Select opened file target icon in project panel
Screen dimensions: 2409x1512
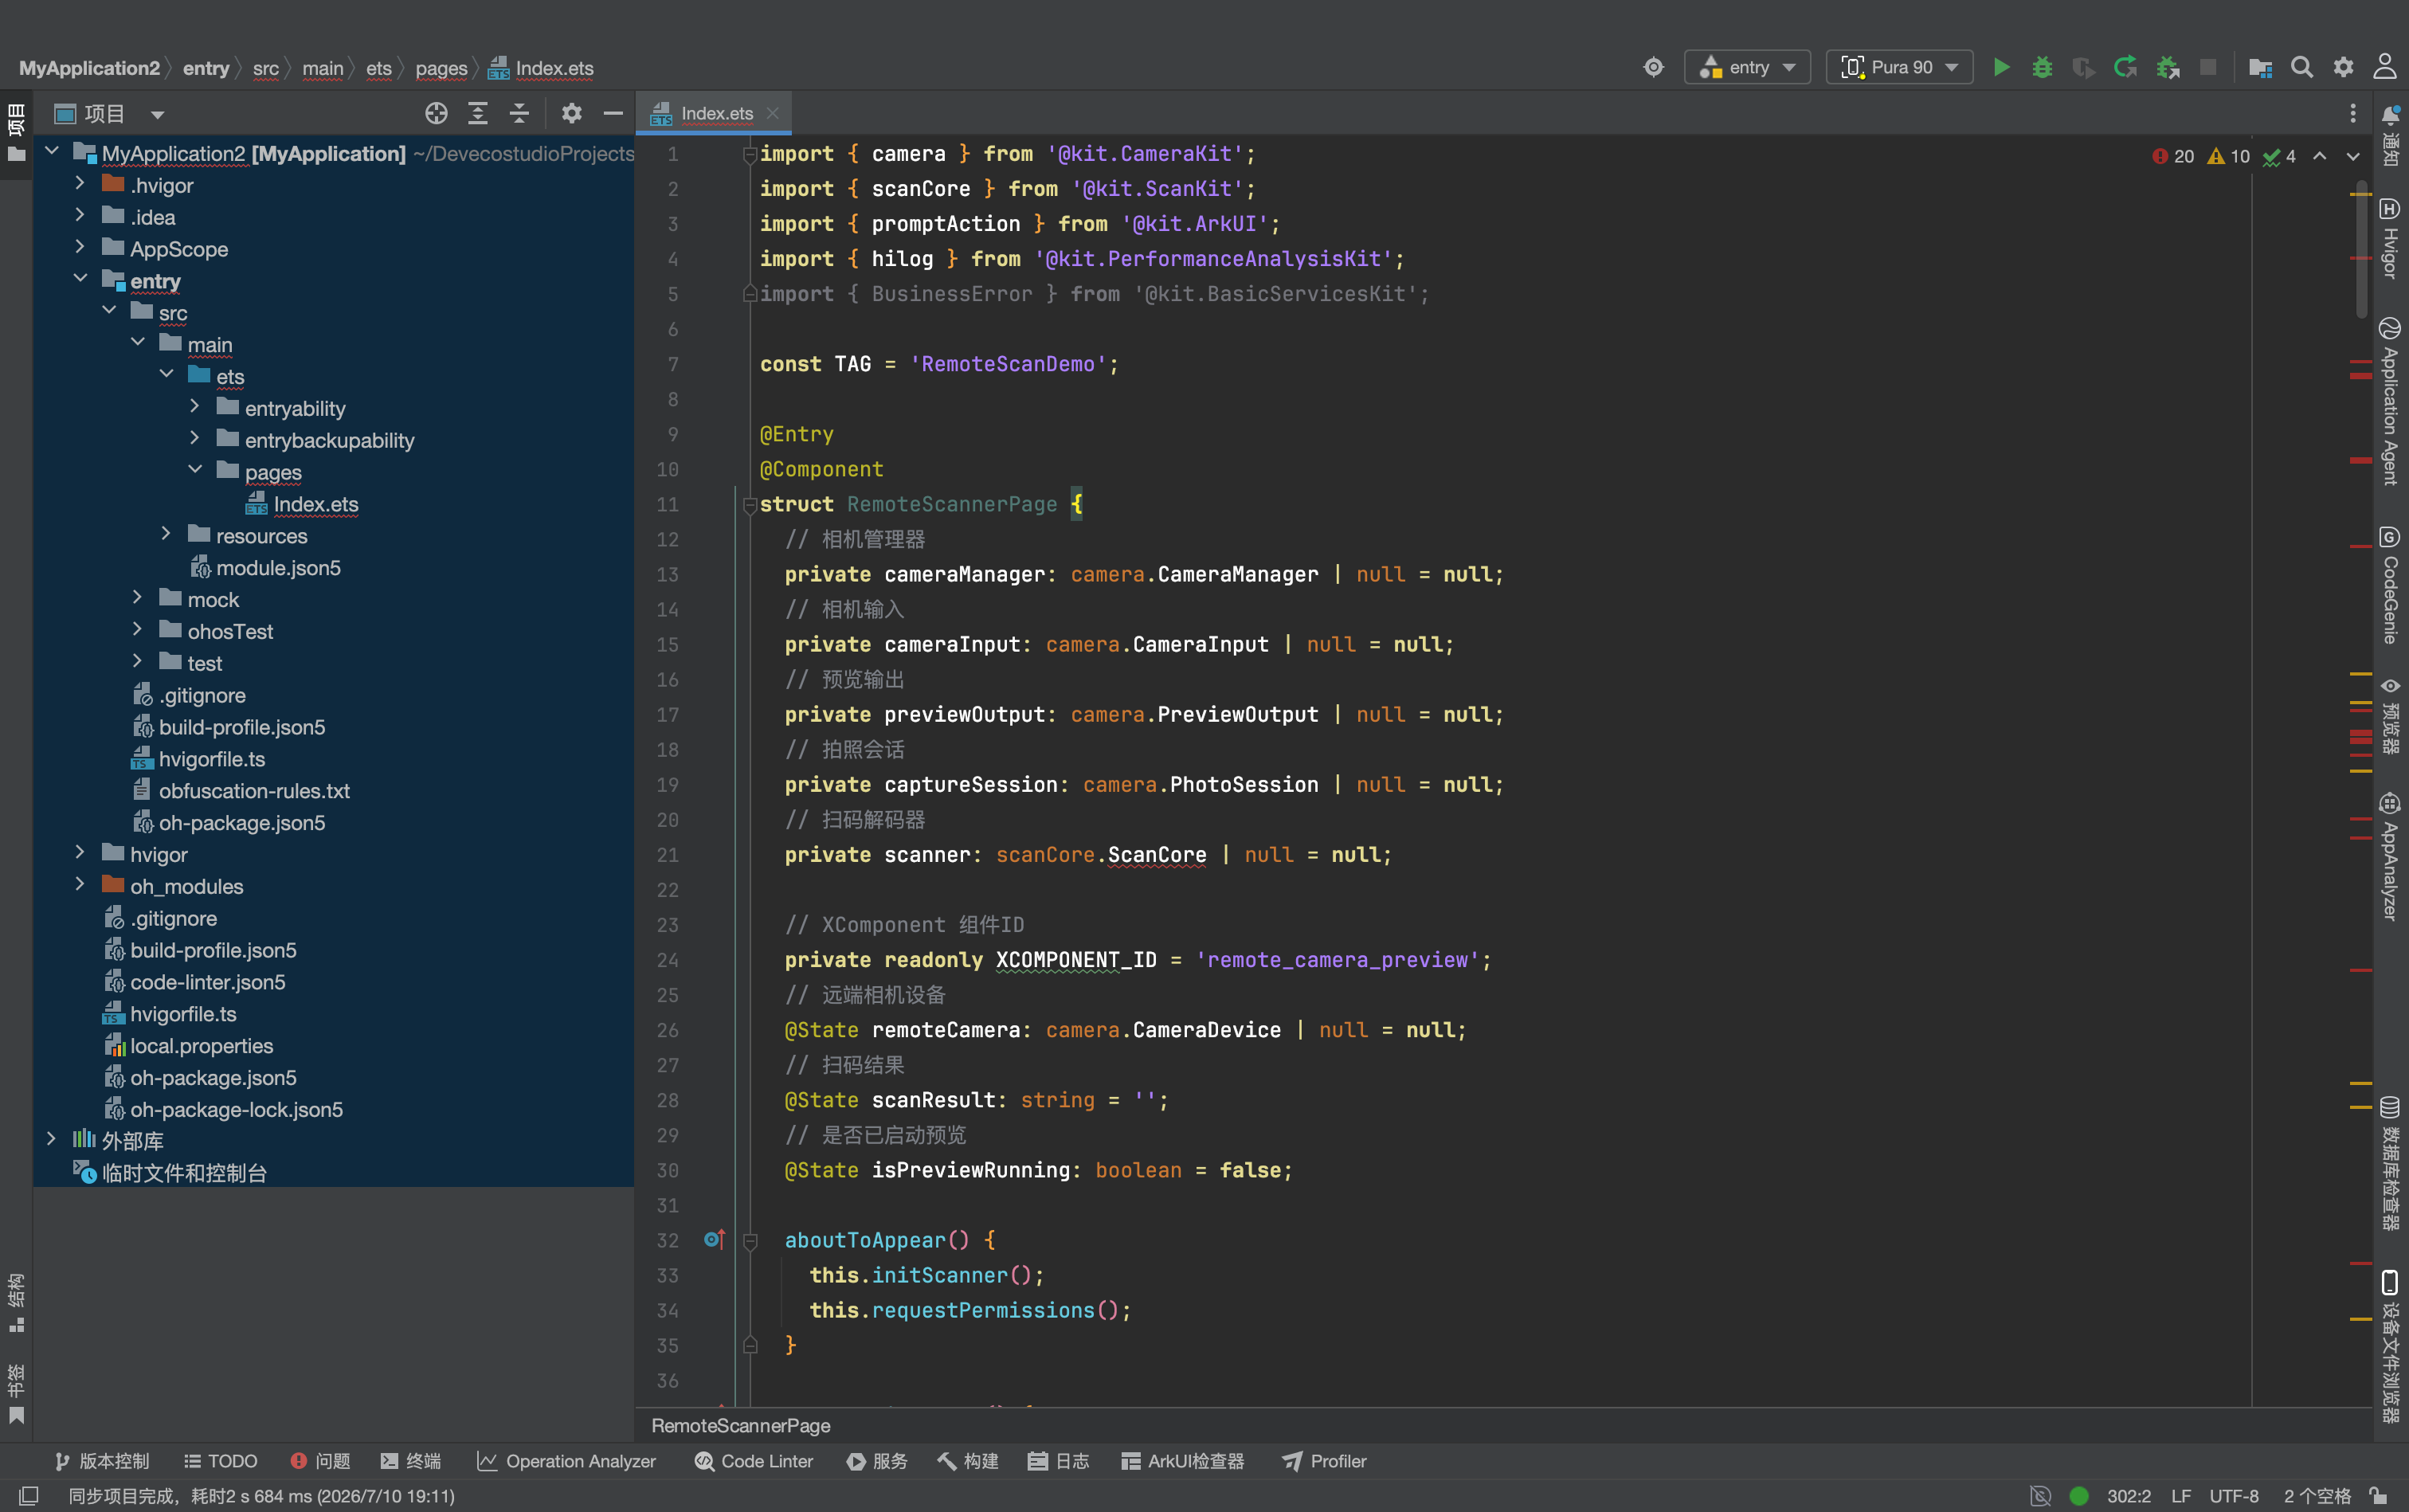(x=436, y=114)
